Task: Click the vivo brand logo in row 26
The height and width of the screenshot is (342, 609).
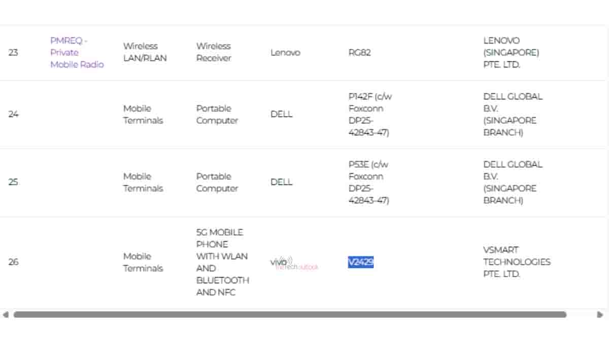Action: [279, 262]
